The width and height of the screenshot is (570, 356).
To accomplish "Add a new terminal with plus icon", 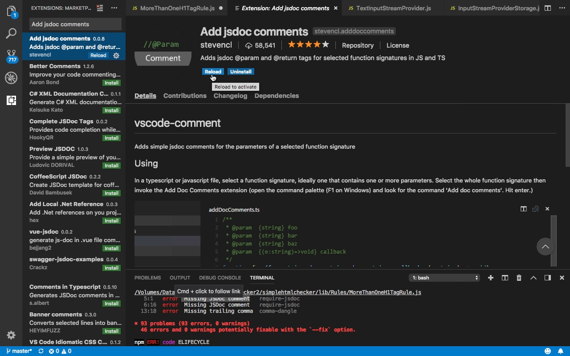I will 490,278.
